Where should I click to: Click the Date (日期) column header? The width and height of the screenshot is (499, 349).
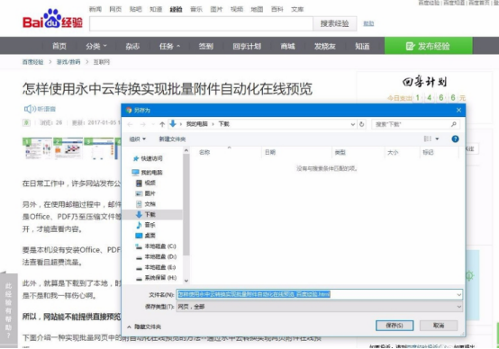point(270,153)
